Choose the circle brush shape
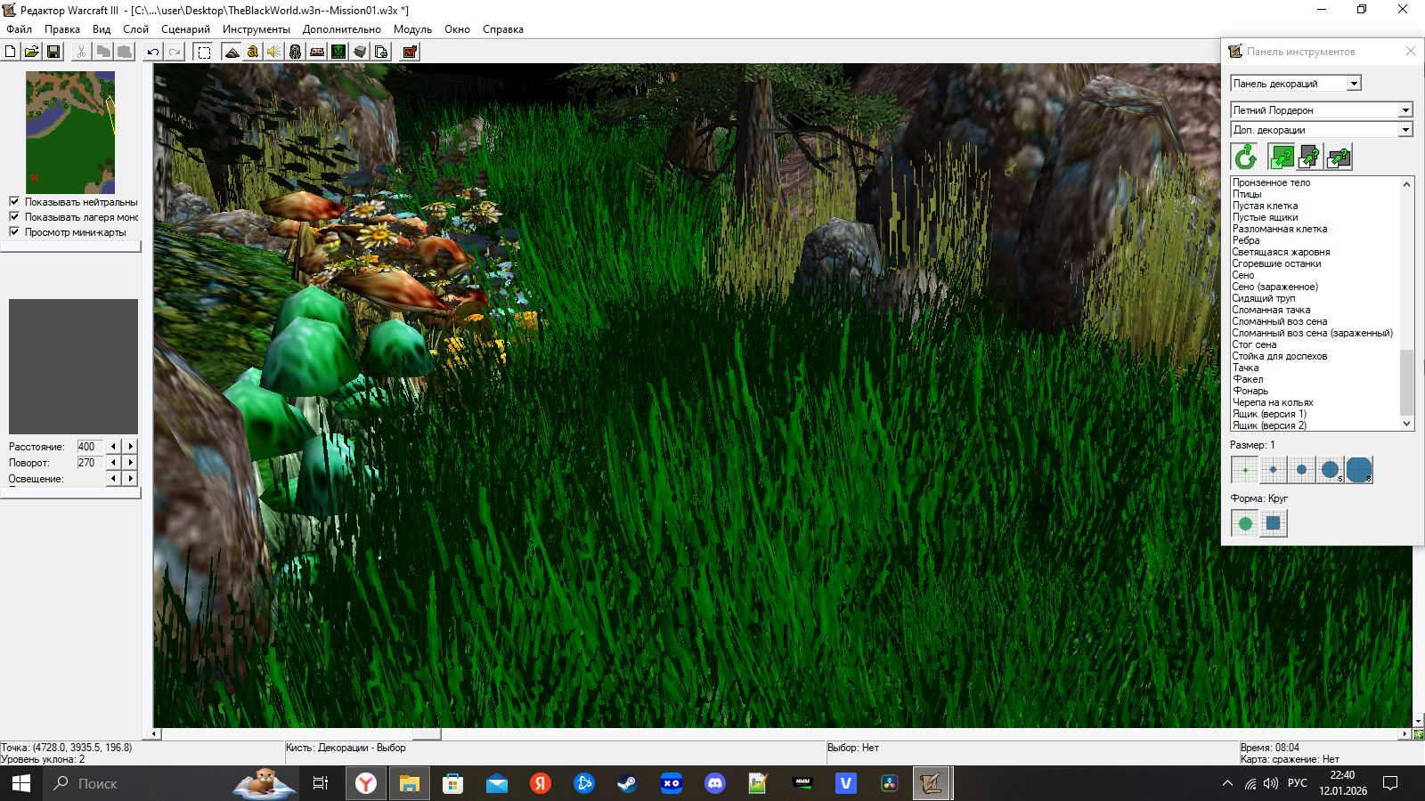Image resolution: width=1425 pixels, height=801 pixels. [x=1245, y=523]
